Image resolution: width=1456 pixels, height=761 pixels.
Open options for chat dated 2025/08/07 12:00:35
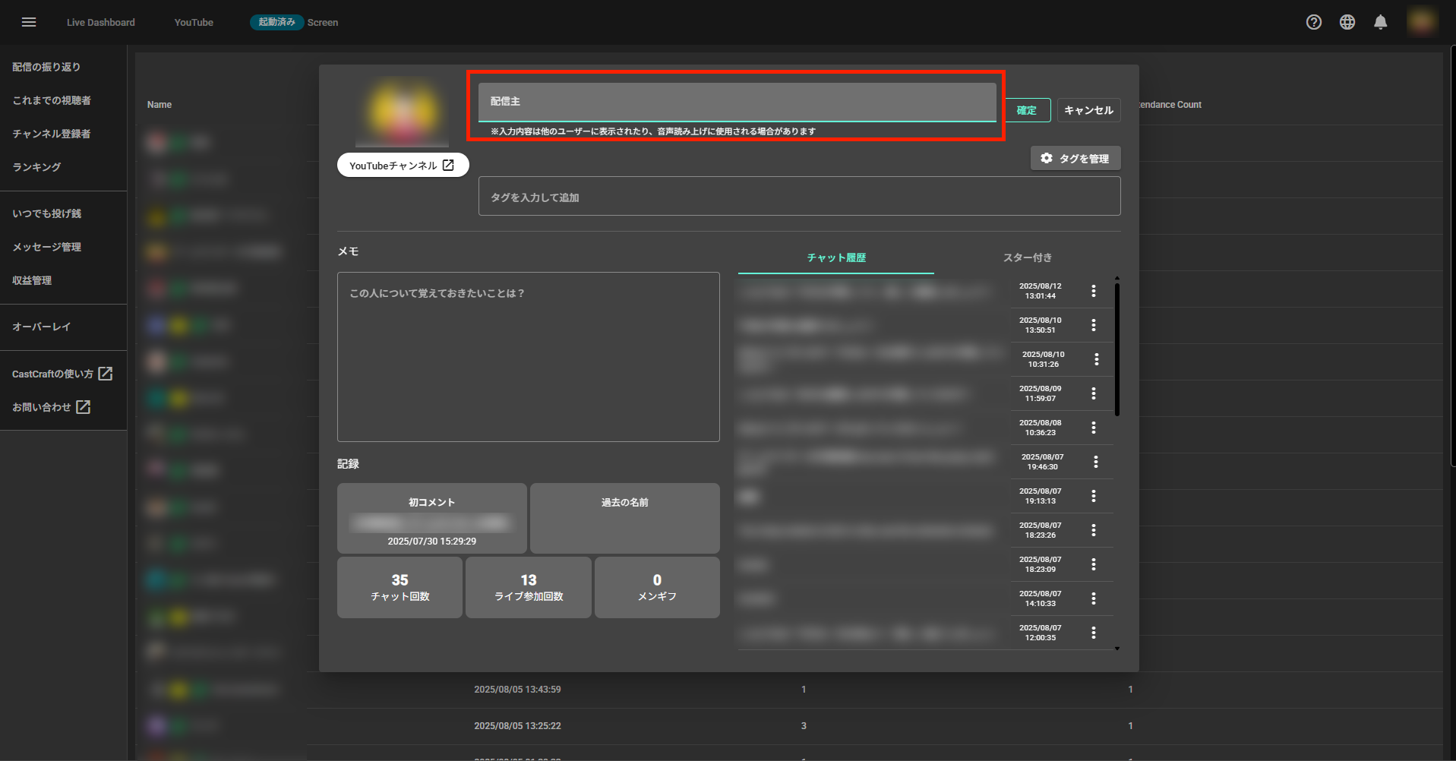click(1094, 633)
